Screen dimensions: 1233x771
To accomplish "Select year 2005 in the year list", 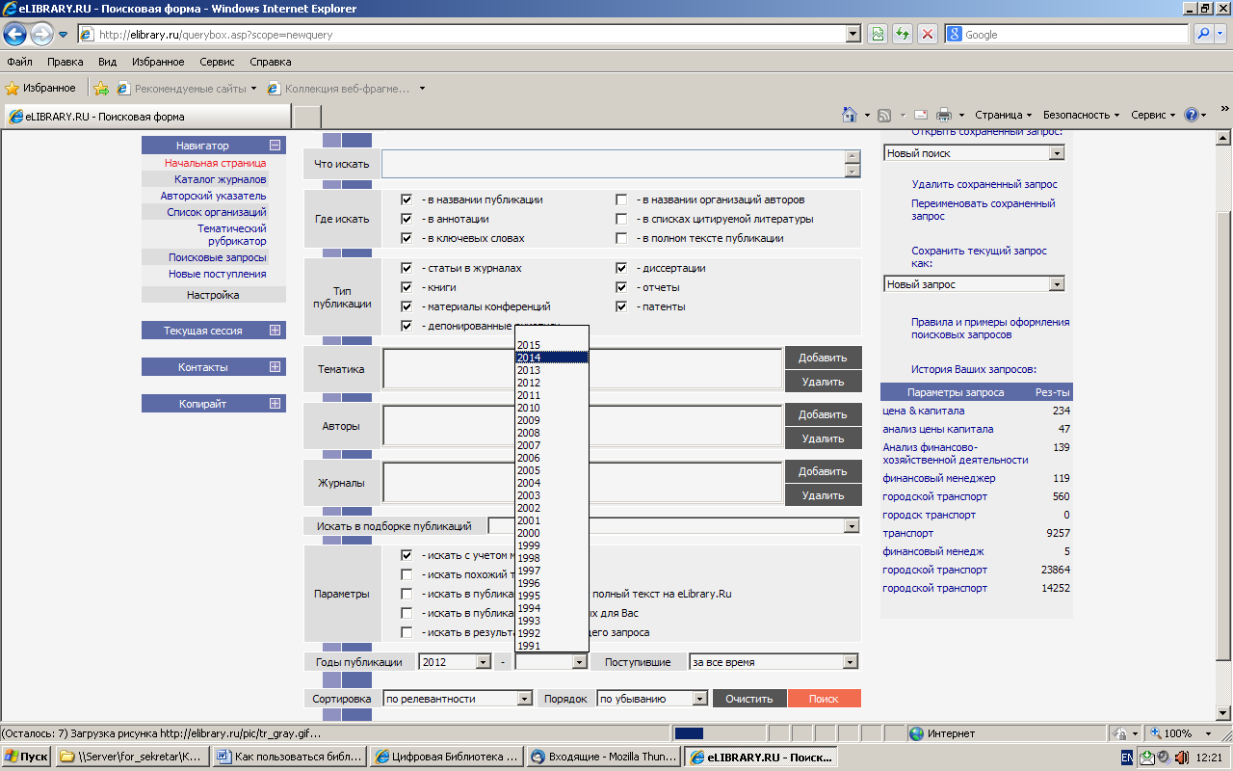I will tap(552, 470).
